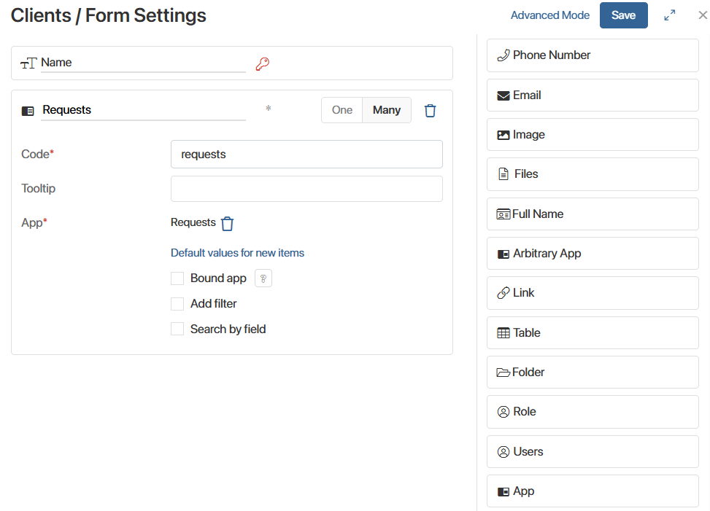The width and height of the screenshot is (710, 511).
Task: Click the Tooltip input field
Action: click(306, 189)
